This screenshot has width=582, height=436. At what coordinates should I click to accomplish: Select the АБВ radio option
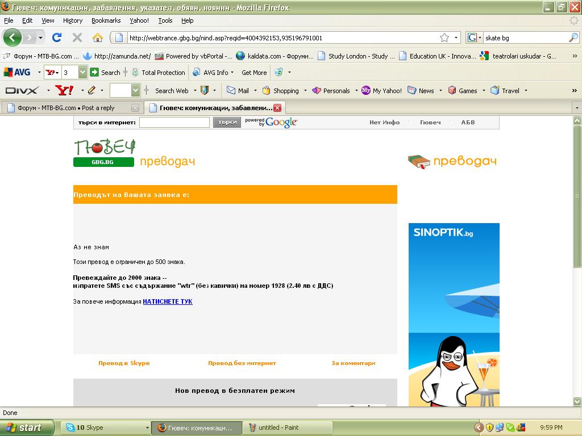point(452,123)
